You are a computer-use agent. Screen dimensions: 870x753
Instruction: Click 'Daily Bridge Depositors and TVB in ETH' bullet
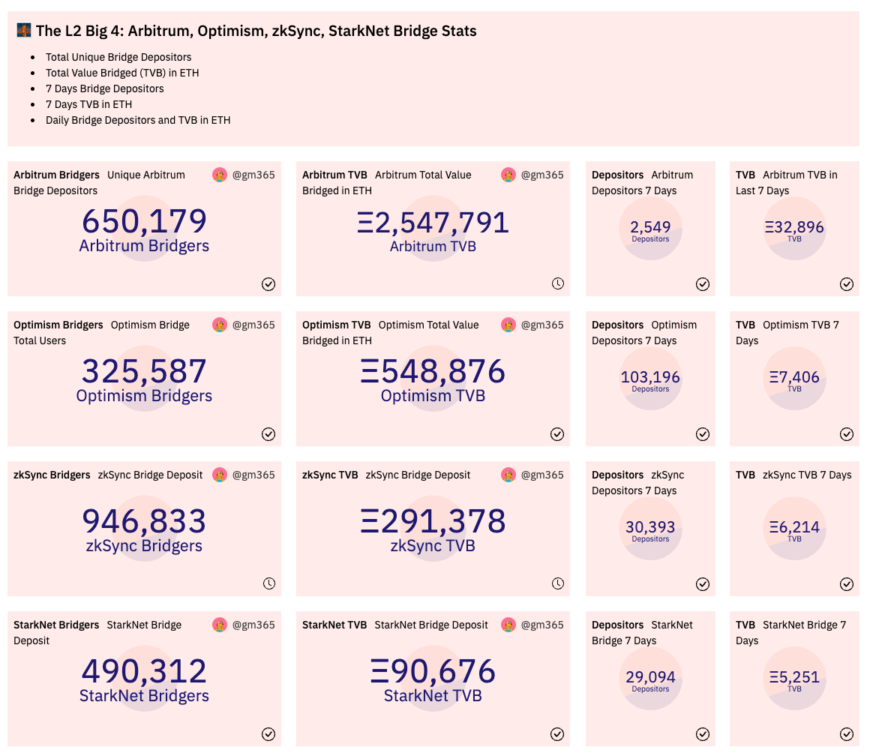click(x=137, y=120)
